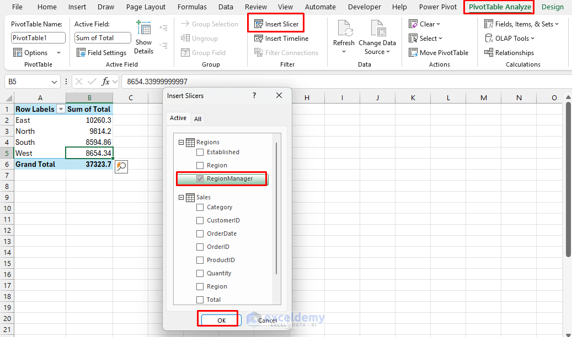This screenshot has width=572, height=337.
Task: Click the Move PivotTable button
Action: coord(439,53)
